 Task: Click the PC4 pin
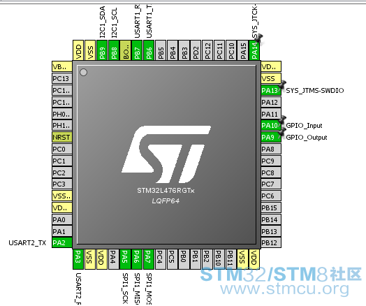point(160,259)
